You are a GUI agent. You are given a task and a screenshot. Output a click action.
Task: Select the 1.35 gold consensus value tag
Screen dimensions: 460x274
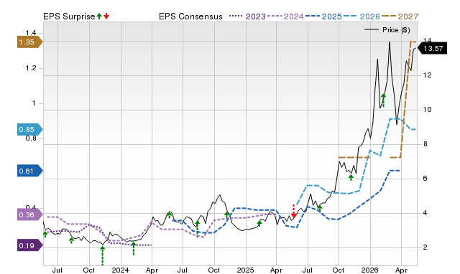30,42
